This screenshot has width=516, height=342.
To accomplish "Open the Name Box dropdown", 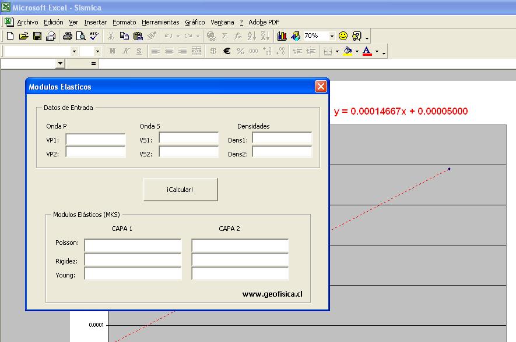I will (60, 63).
